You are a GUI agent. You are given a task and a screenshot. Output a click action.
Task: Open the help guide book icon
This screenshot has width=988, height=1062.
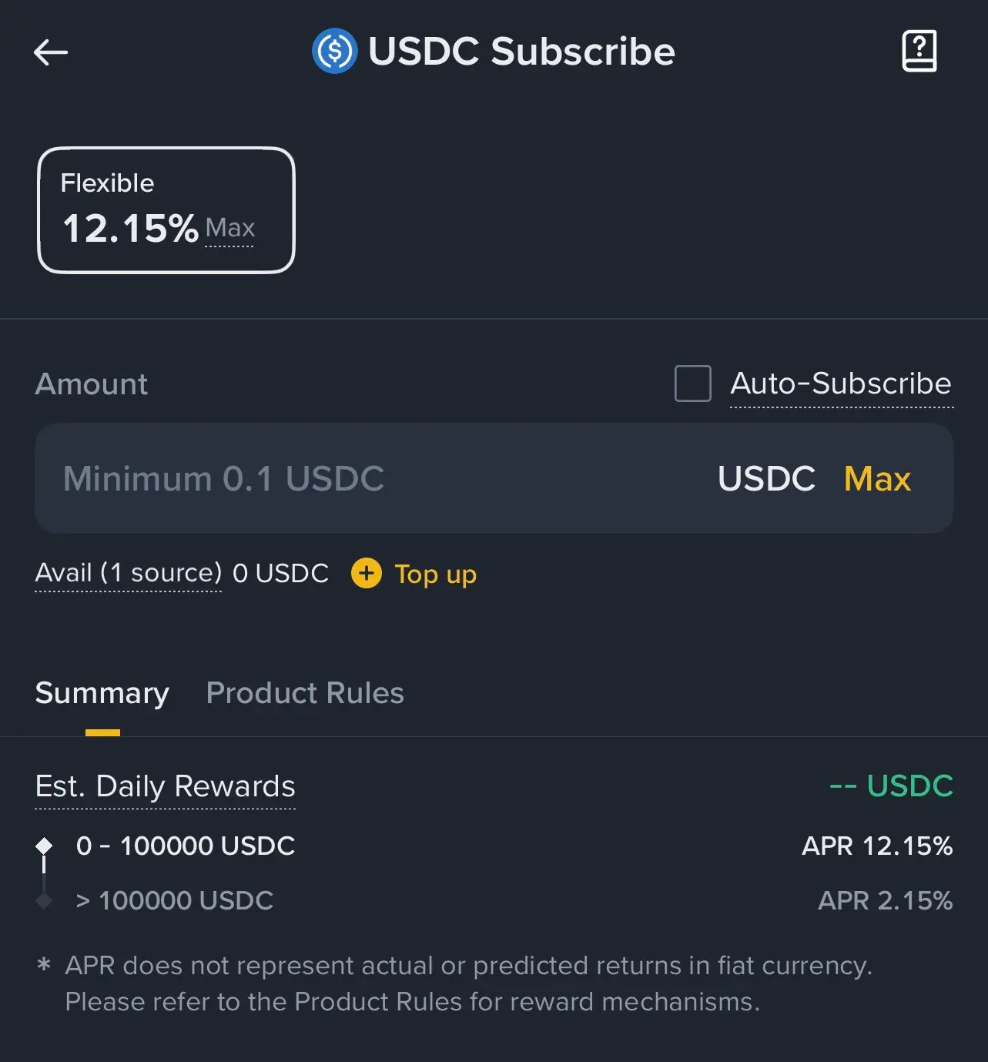(x=919, y=52)
